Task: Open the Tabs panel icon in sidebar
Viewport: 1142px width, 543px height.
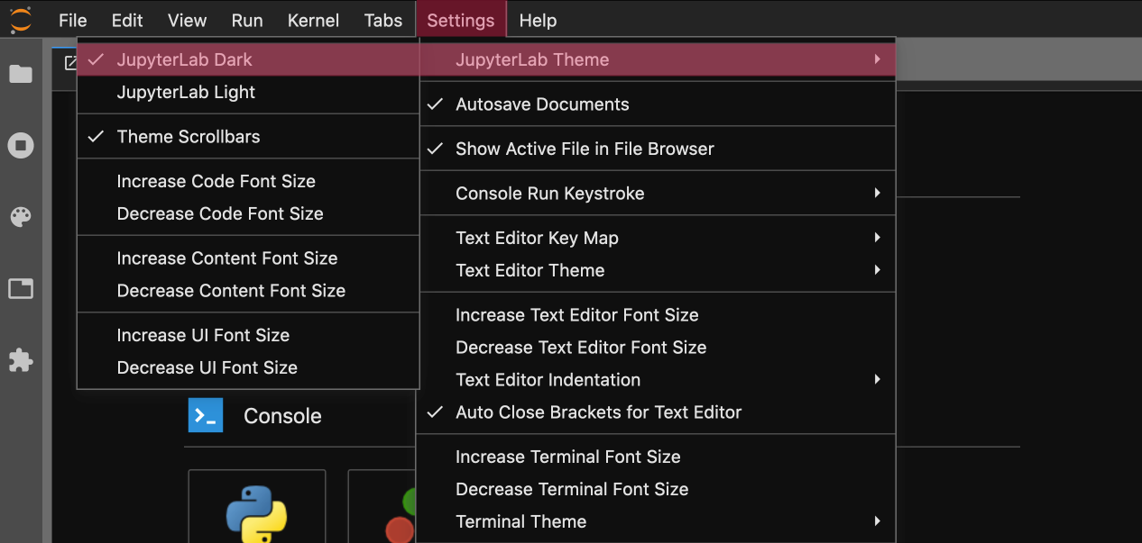Action: pos(21,289)
